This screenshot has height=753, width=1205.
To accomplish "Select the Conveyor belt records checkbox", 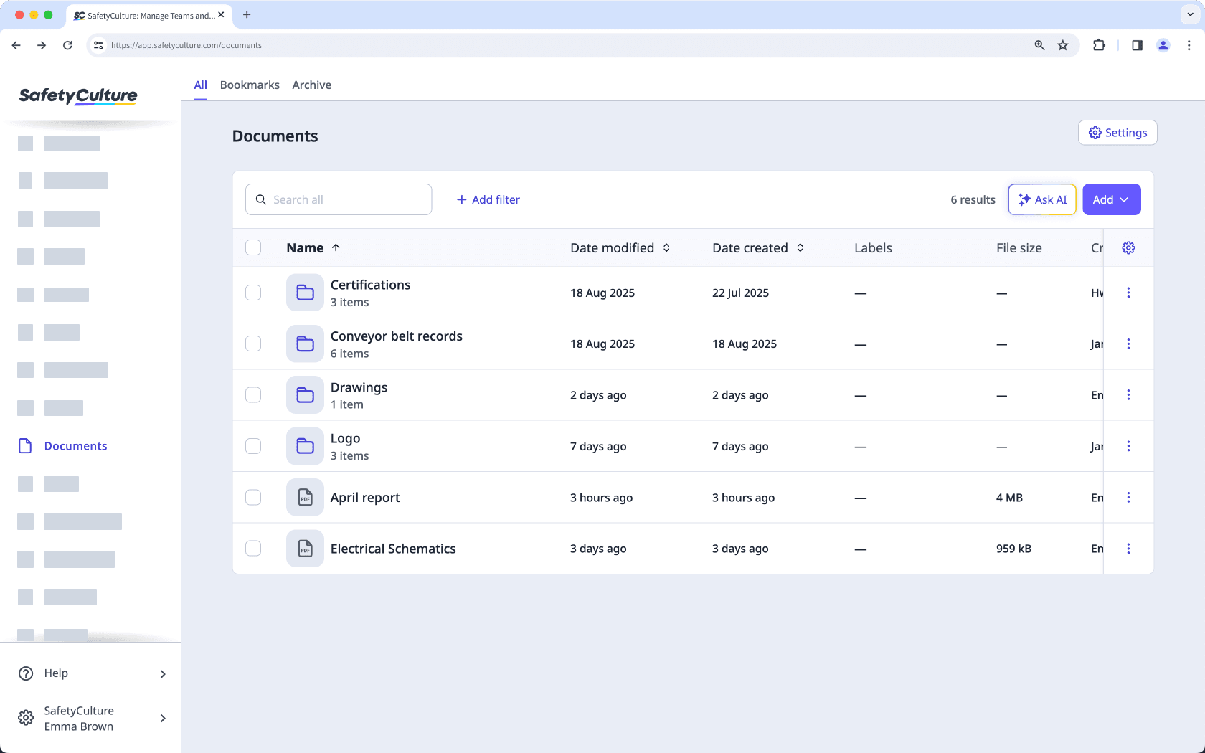I will [x=253, y=344].
